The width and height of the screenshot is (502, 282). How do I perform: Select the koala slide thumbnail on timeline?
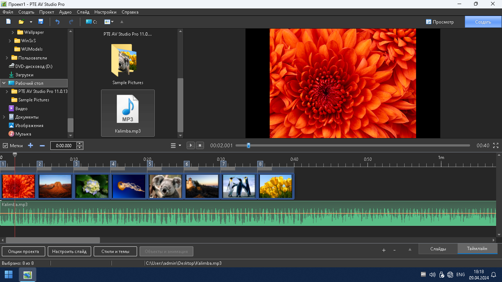(165, 186)
